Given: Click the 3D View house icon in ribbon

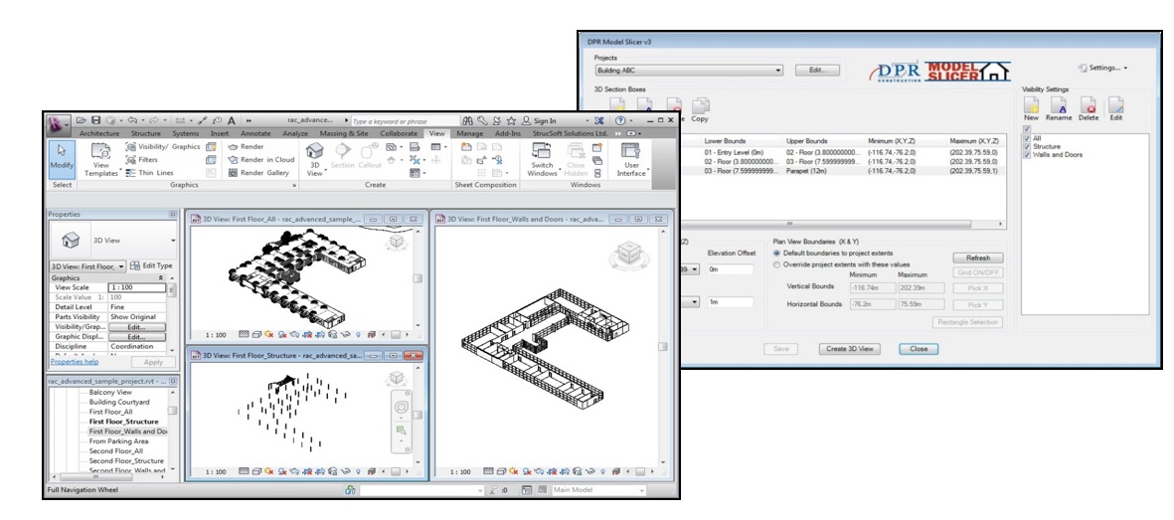Looking at the screenshot, I should tap(314, 150).
